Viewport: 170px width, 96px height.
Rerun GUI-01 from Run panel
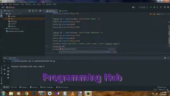5,61
